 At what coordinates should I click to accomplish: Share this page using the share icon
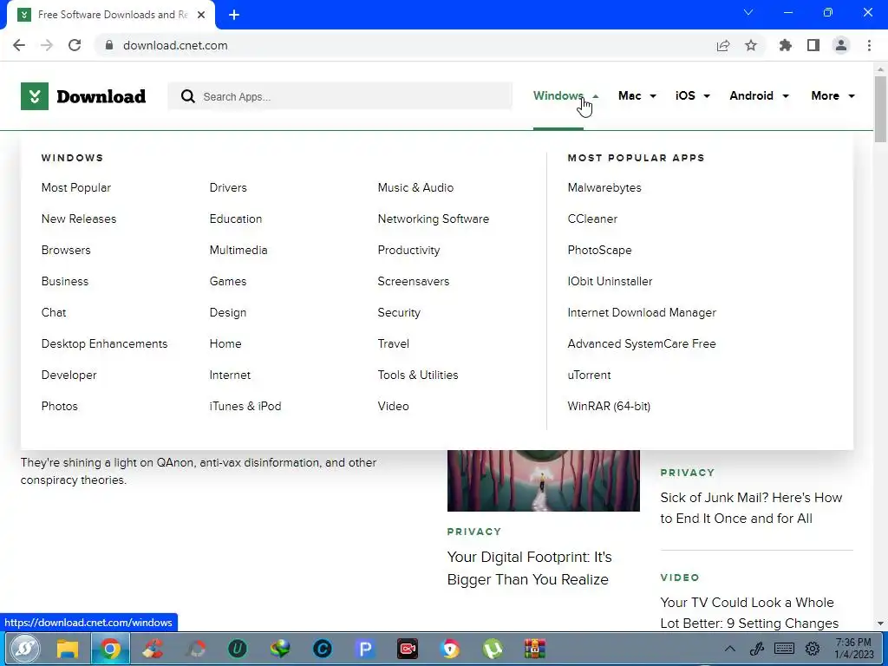coord(723,45)
